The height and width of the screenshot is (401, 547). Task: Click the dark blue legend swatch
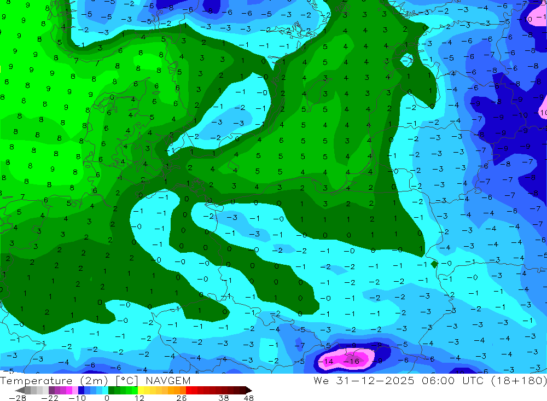tap(81, 390)
